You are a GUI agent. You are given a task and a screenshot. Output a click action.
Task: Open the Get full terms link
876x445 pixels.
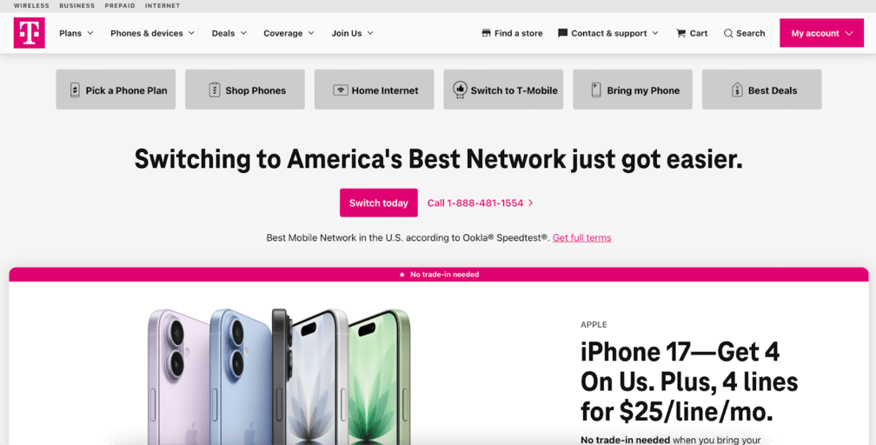pyautogui.click(x=581, y=237)
